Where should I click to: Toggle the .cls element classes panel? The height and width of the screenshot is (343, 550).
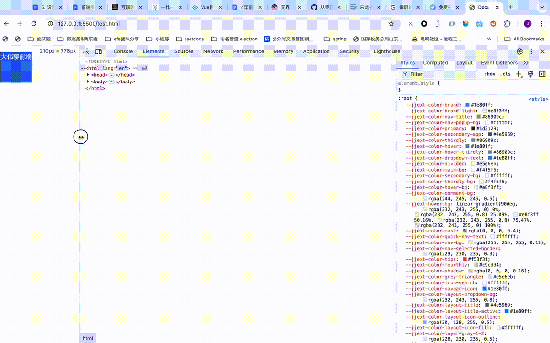(505, 74)
